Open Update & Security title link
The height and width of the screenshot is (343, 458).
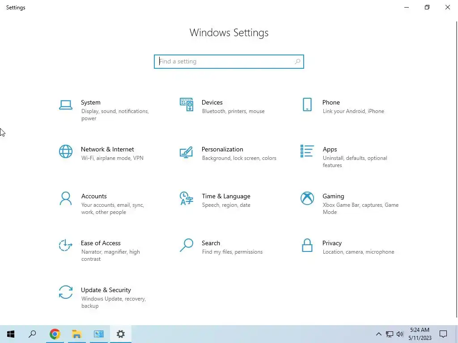(106, 290)
